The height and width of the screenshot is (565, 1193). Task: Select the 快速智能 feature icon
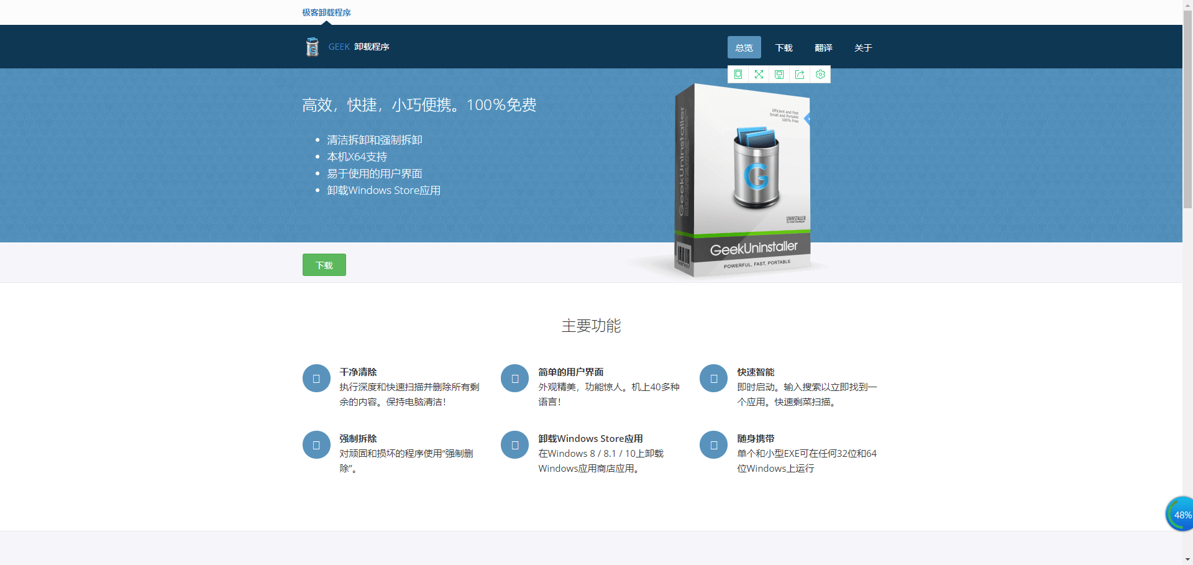pyautogui.click(x=713, y=378)
